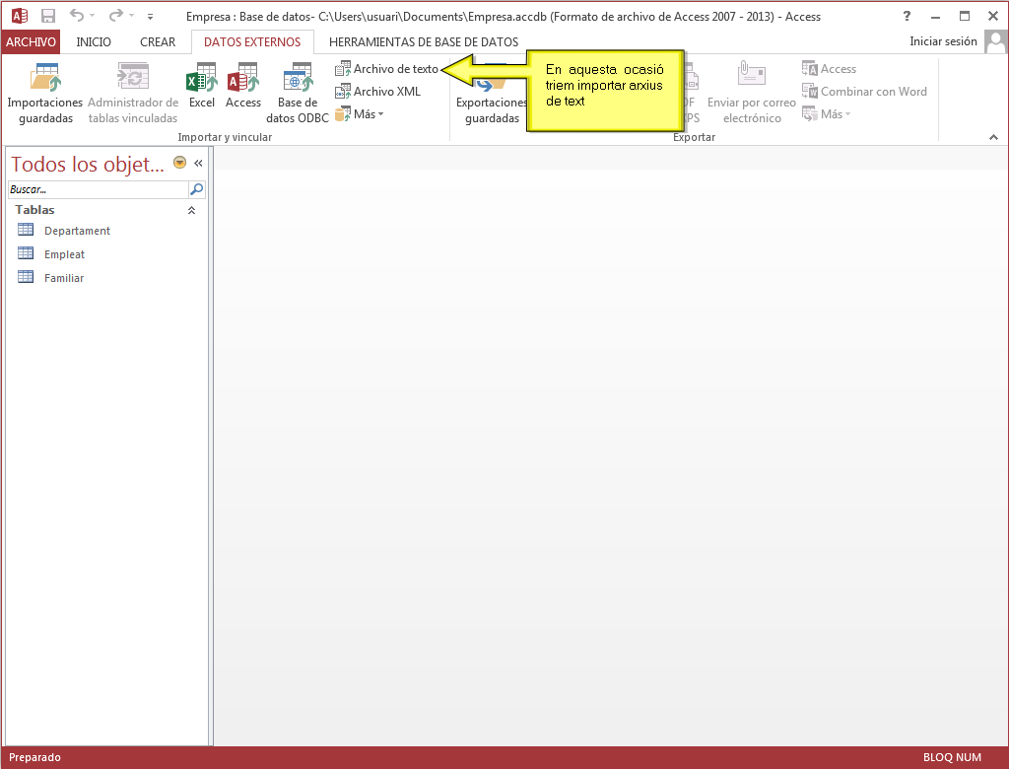Collapse the ribbon with the arrow

pos(993,137)
